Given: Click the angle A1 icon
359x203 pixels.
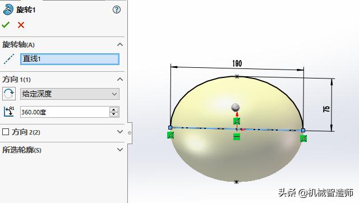Looking at the screenshot, I should coord(9,112).
